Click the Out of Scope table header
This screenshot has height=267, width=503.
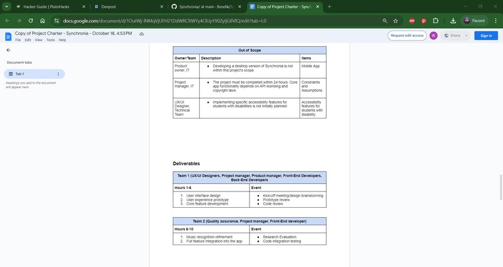coord(250,51)
